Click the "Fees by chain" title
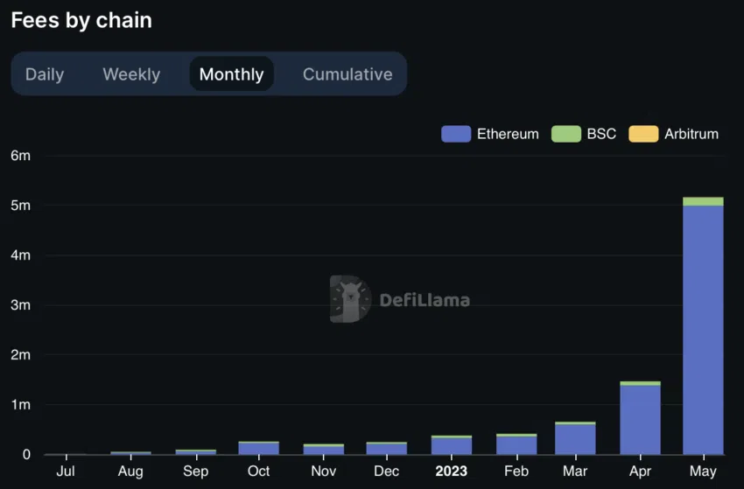This screenshot has height=489, width=744. 81,21
